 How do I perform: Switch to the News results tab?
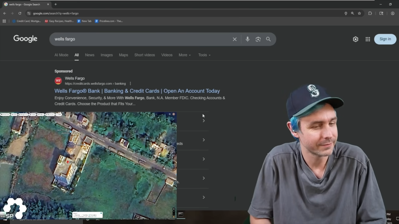tap(89, 55)
